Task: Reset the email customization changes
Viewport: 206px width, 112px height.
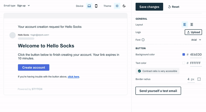Action: (174, 7)
